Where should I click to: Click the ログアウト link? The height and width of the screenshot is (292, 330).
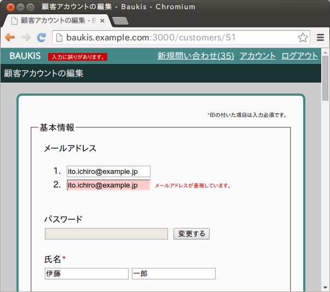tap(299, 56)
